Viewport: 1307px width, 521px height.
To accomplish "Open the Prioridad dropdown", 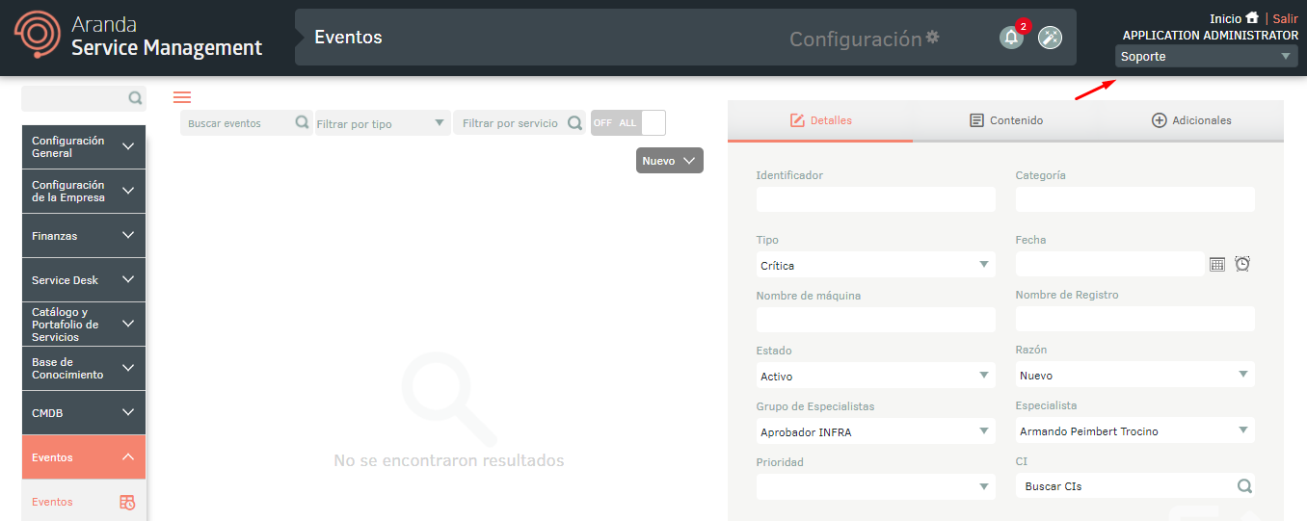I will (875, 487).
